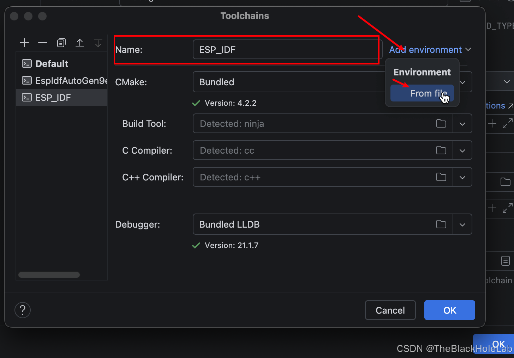Expand the Build Tool dropdown arrow
This screenshot has width=514, height=358.
[x=462, y=124]
